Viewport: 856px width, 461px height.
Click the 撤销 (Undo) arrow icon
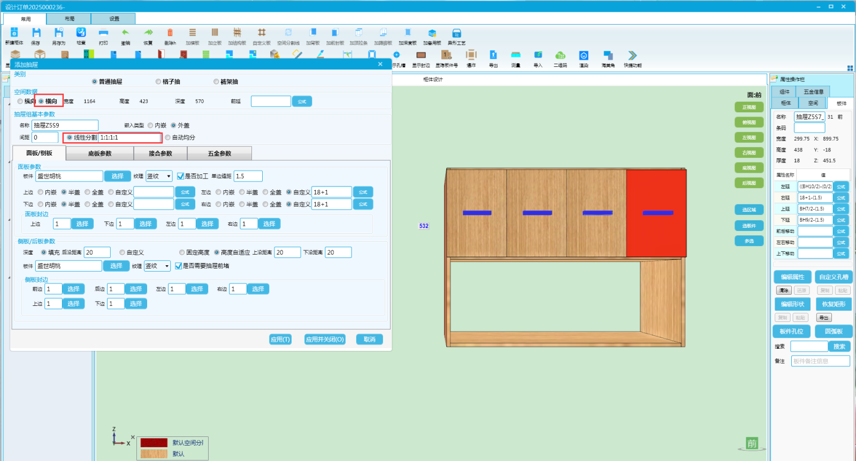(x=125, y=33)
